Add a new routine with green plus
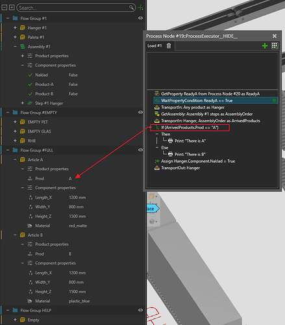 265,45
